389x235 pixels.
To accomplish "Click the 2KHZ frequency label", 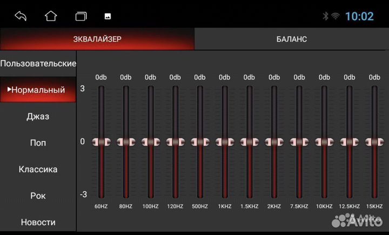I will pos(274,206).
